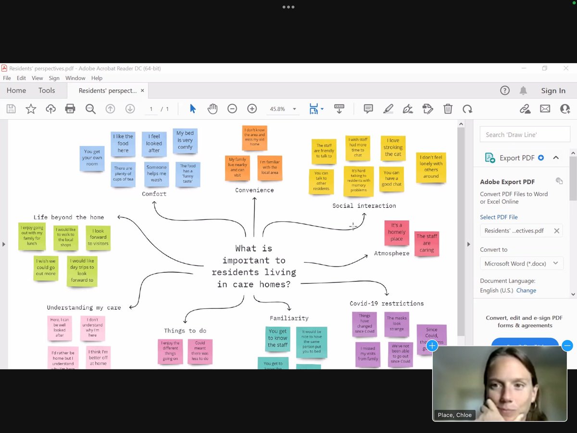
Task: Click the fit page options icon
Action: (x=314, y=109)
